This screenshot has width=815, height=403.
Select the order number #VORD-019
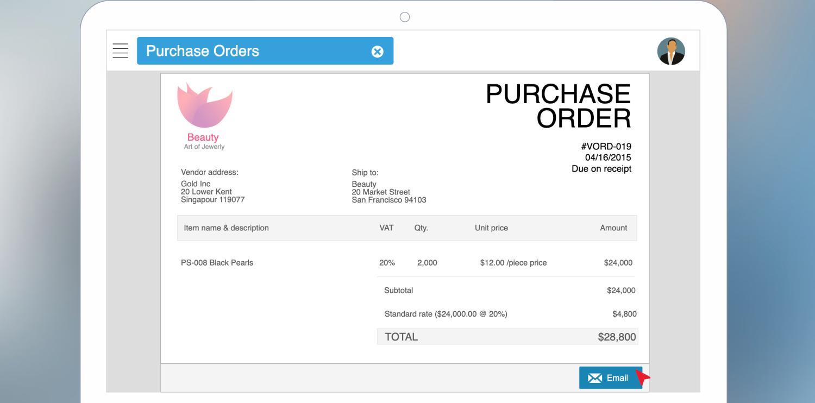pos(606,147)
